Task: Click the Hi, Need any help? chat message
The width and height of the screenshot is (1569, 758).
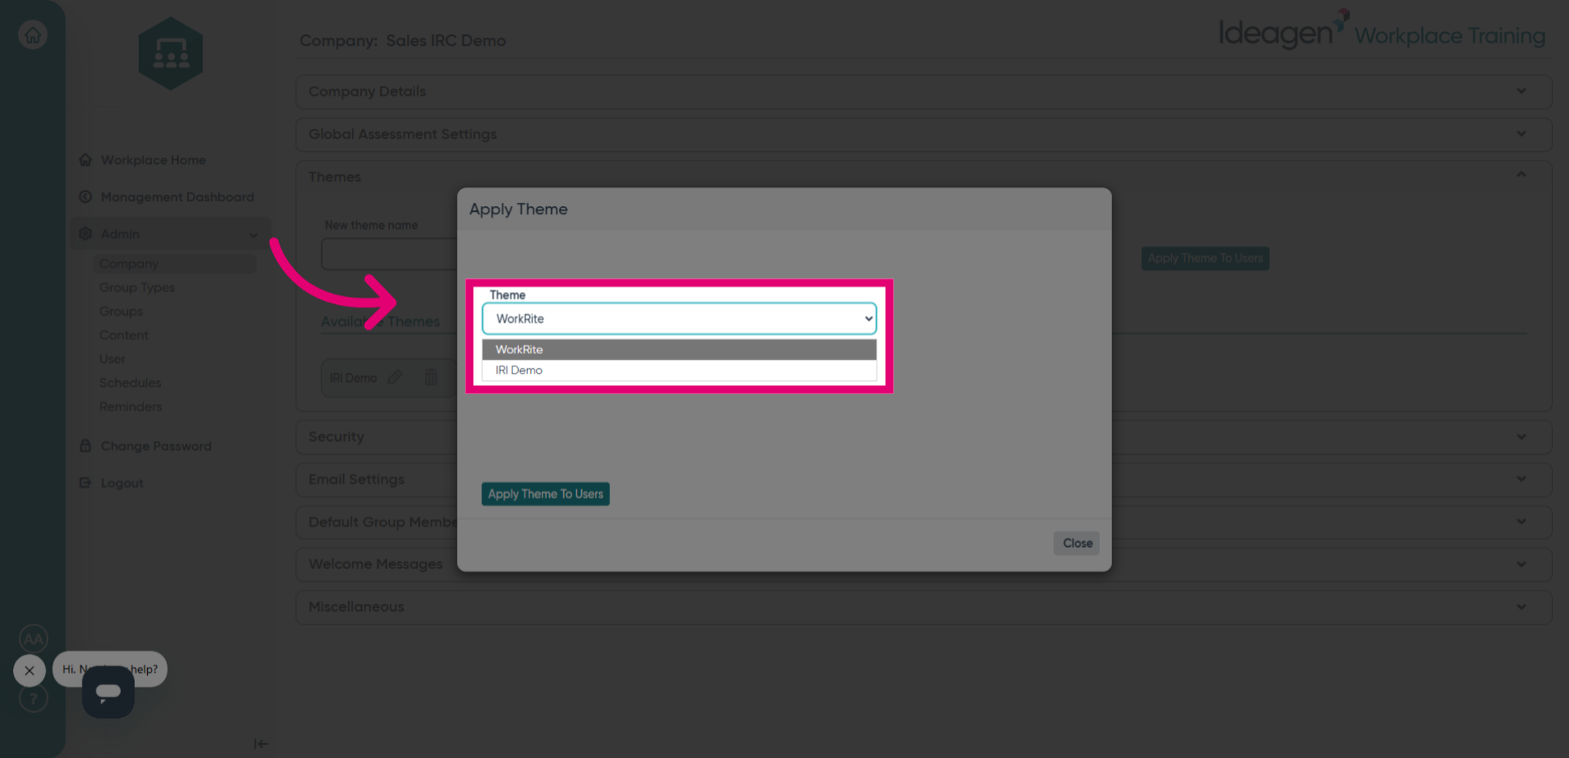Action: click(110, 670)
